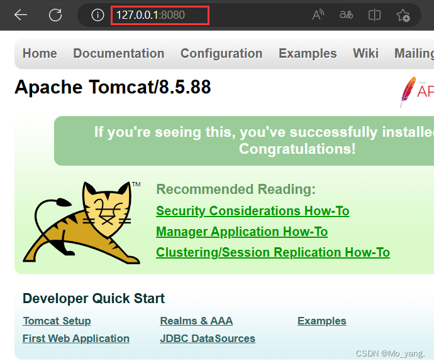Screen dimensions: 434x364
Task: Click the Congratulations! banner text
Action: (x=298, y=149)
